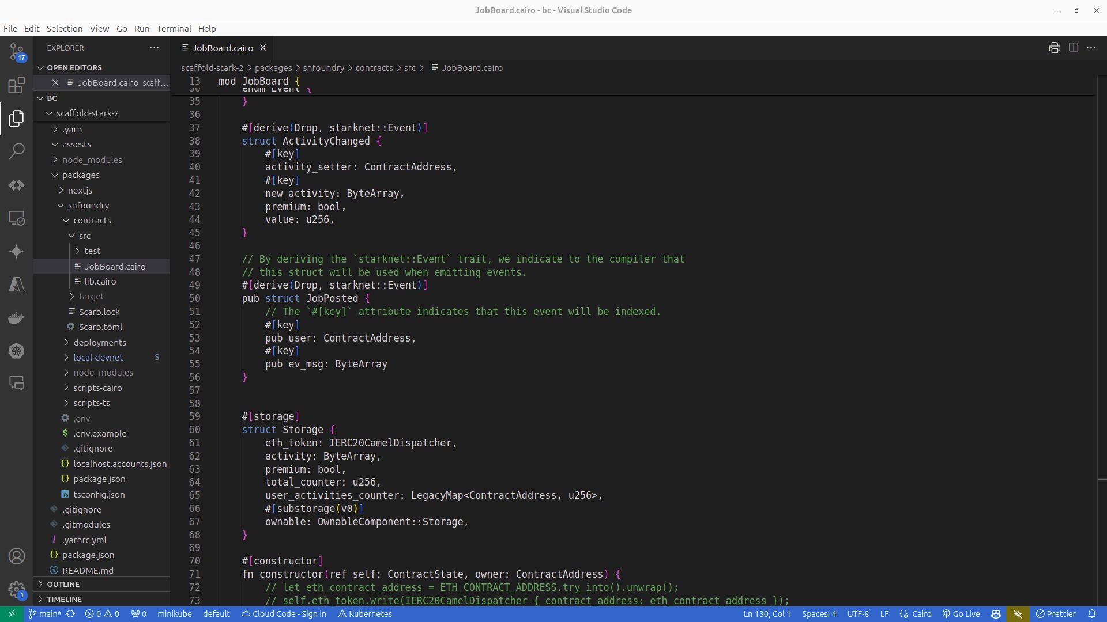1107x622 pixels.
Task: Click the forwarded ports indicator showing 0
Action: tap(139, 614)
